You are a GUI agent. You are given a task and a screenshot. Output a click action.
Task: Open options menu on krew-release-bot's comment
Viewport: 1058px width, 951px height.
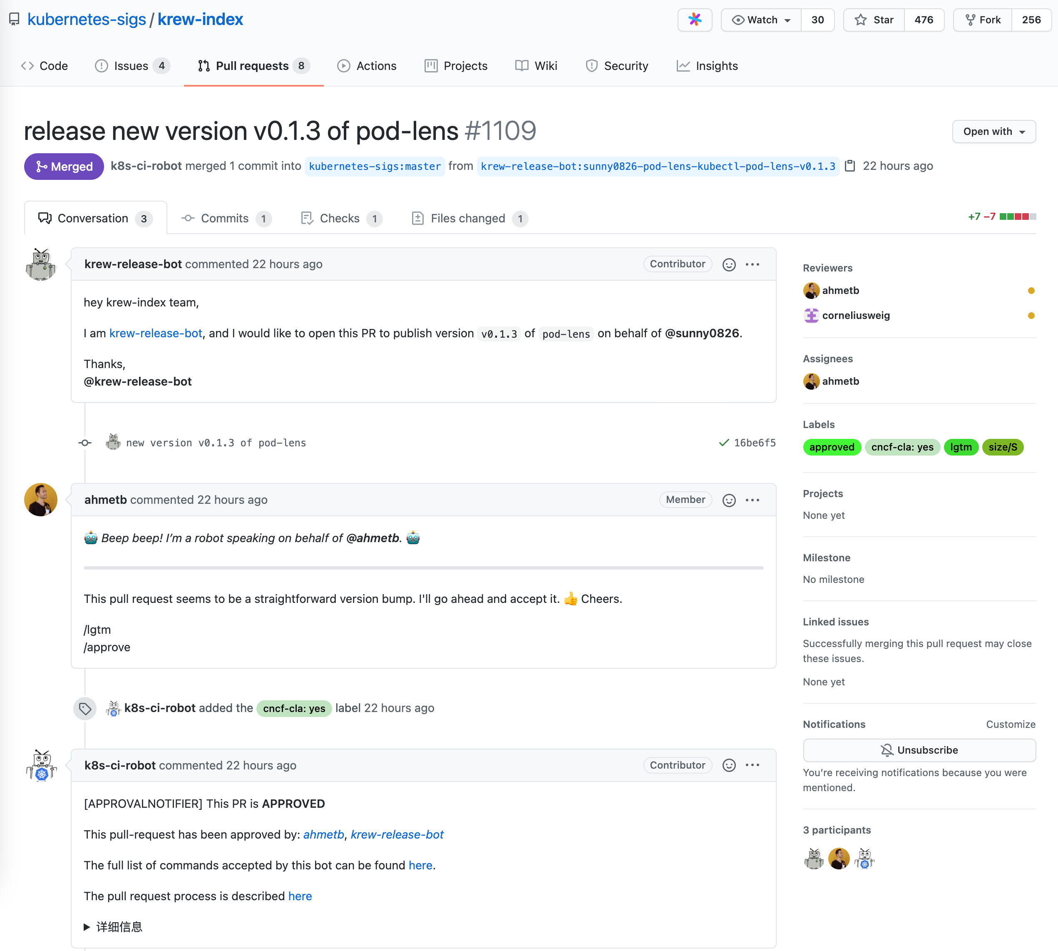tap(753, 264)
